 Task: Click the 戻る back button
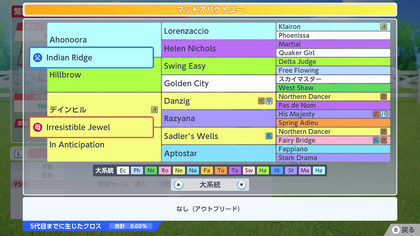point(404,230)
